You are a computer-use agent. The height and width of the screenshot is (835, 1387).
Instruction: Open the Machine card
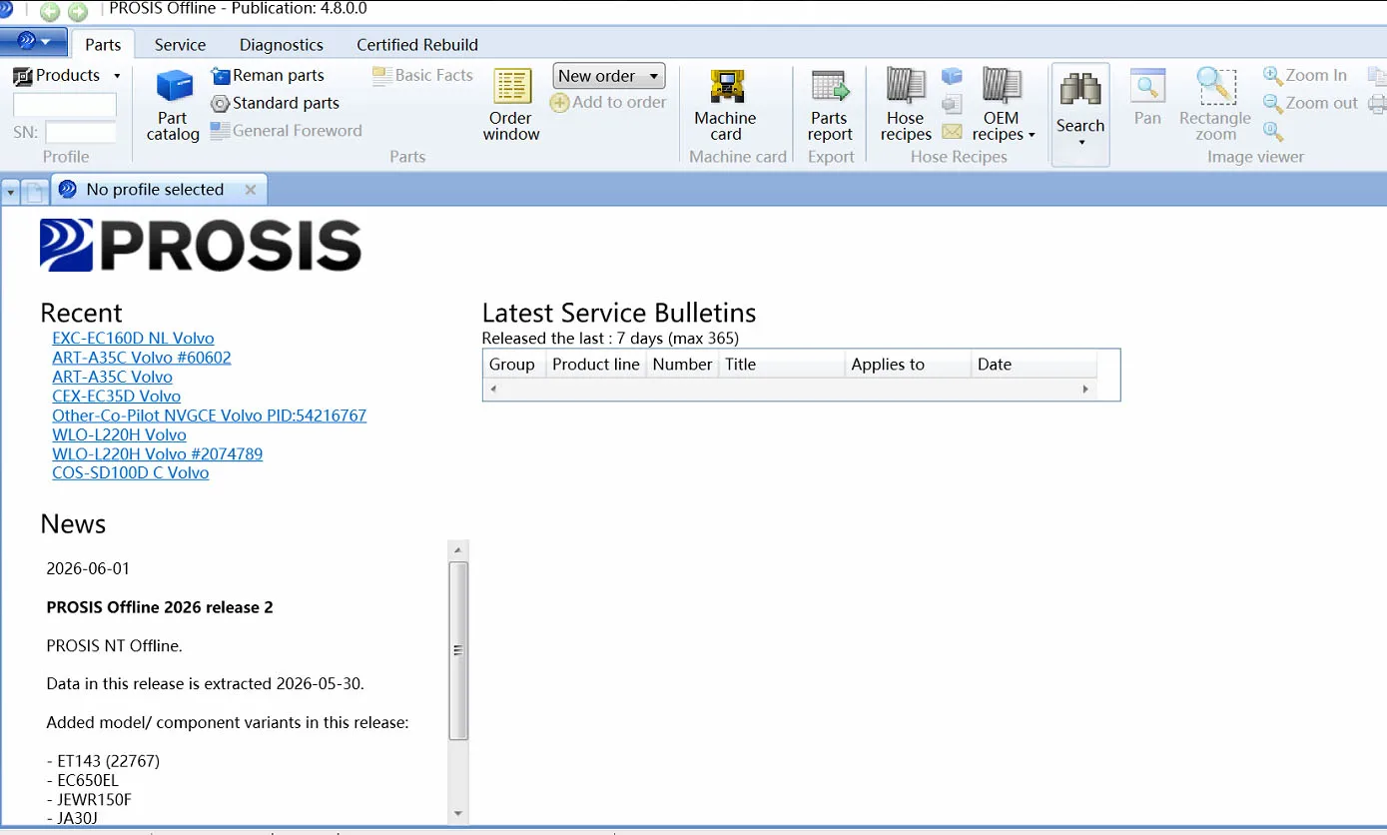click(726, 106)
